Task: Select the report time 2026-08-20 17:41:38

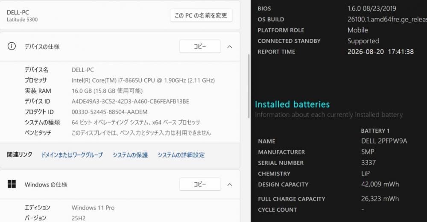Action: 381,52
